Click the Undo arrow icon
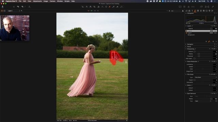 click(x=22, y=7)
